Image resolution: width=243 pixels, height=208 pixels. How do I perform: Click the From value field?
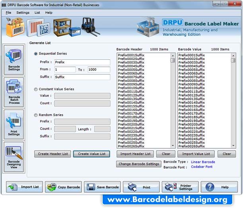point(65,70)
